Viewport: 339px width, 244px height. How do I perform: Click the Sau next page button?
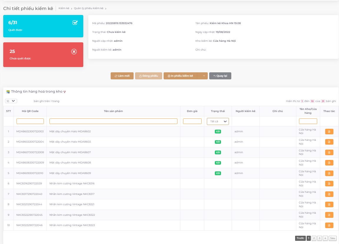pyautogui.click(x=333, y=238)
